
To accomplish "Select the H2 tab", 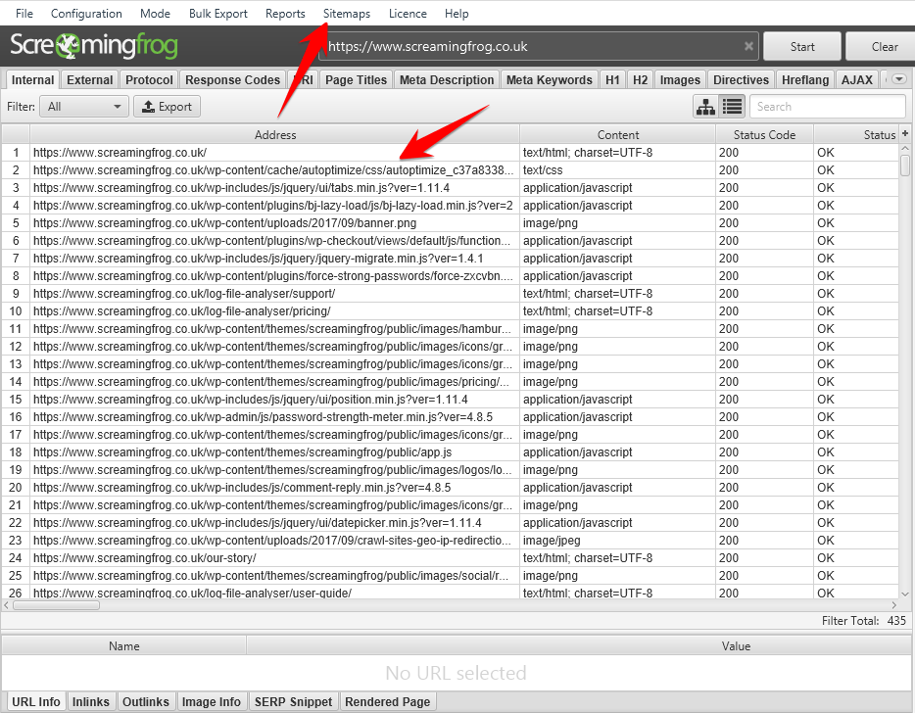I will point(640,80).
